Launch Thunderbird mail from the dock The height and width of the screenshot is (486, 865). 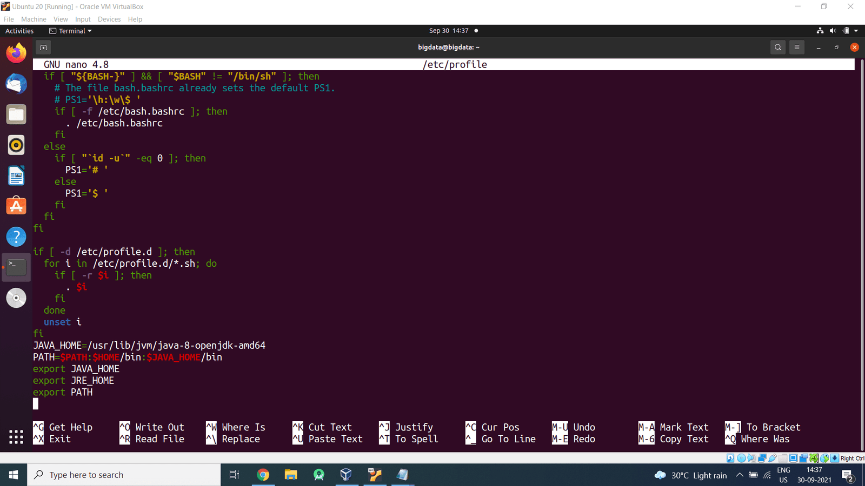coord(16,84)
